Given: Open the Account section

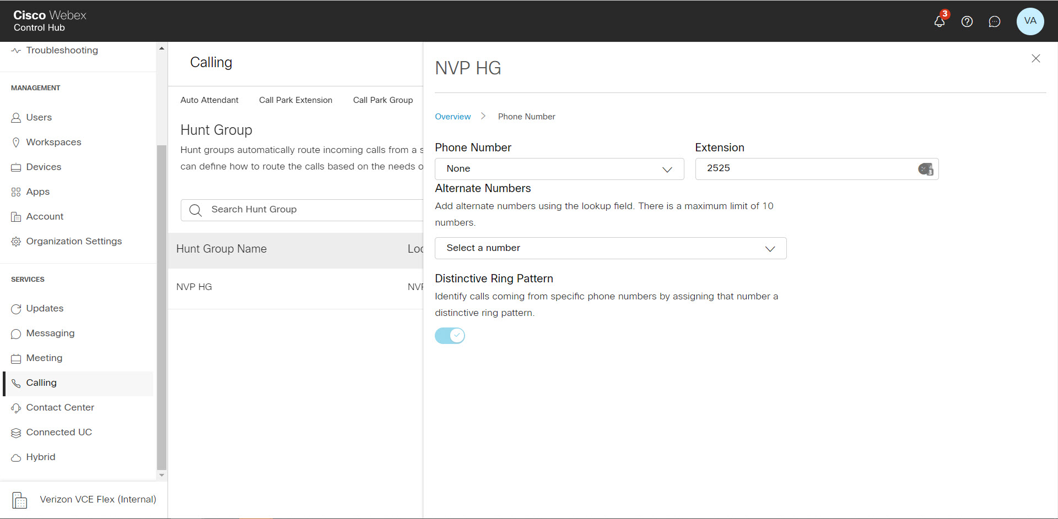Looking at the screenshot, I should pos(45,216).
